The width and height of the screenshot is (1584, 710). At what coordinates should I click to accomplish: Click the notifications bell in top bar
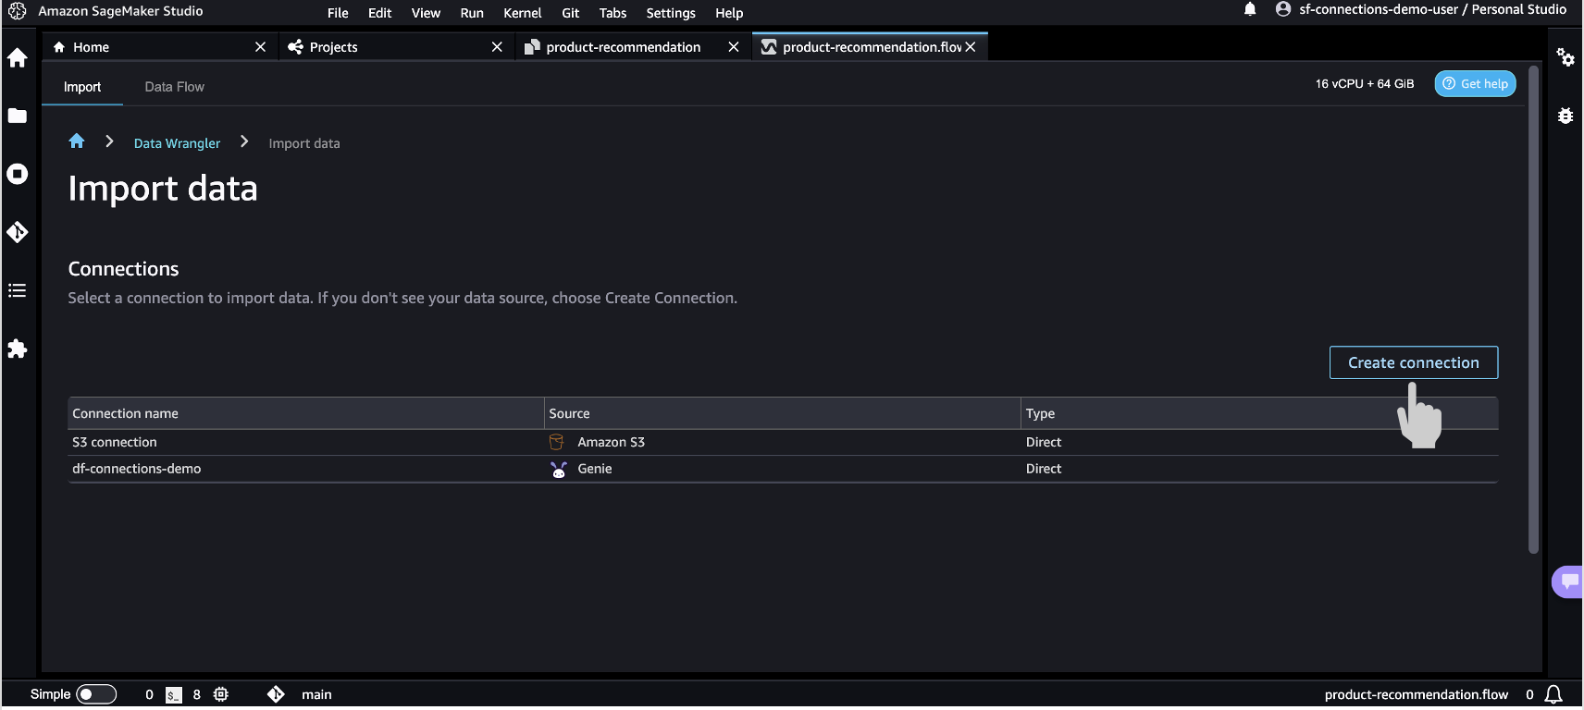(1250, 9)
